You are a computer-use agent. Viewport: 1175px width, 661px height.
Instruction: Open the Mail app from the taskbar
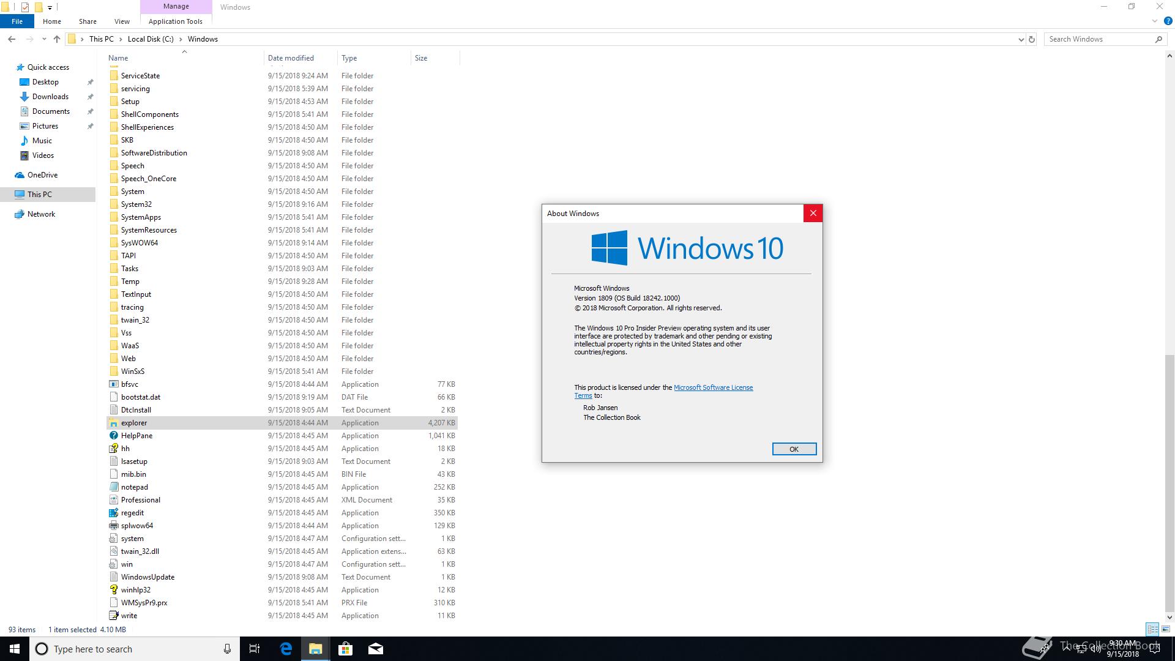(375, 649)
